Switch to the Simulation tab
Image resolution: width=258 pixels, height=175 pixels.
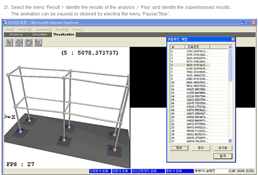39,35
